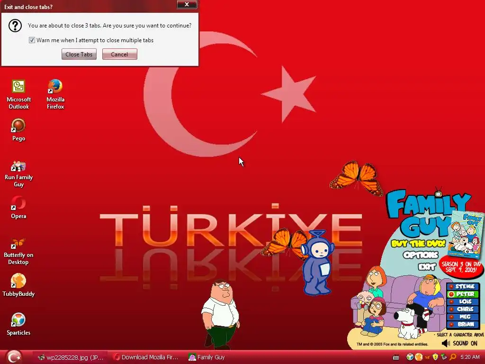Click the question mark icon in the dialog

point(15,26)
